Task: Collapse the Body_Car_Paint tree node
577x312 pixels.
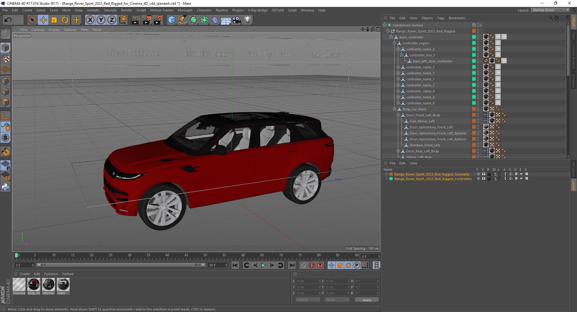Action: [x=395, y=109]
